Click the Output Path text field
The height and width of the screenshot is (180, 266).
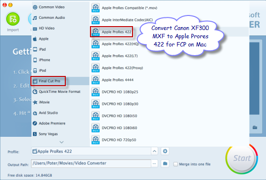click(91, 164)
